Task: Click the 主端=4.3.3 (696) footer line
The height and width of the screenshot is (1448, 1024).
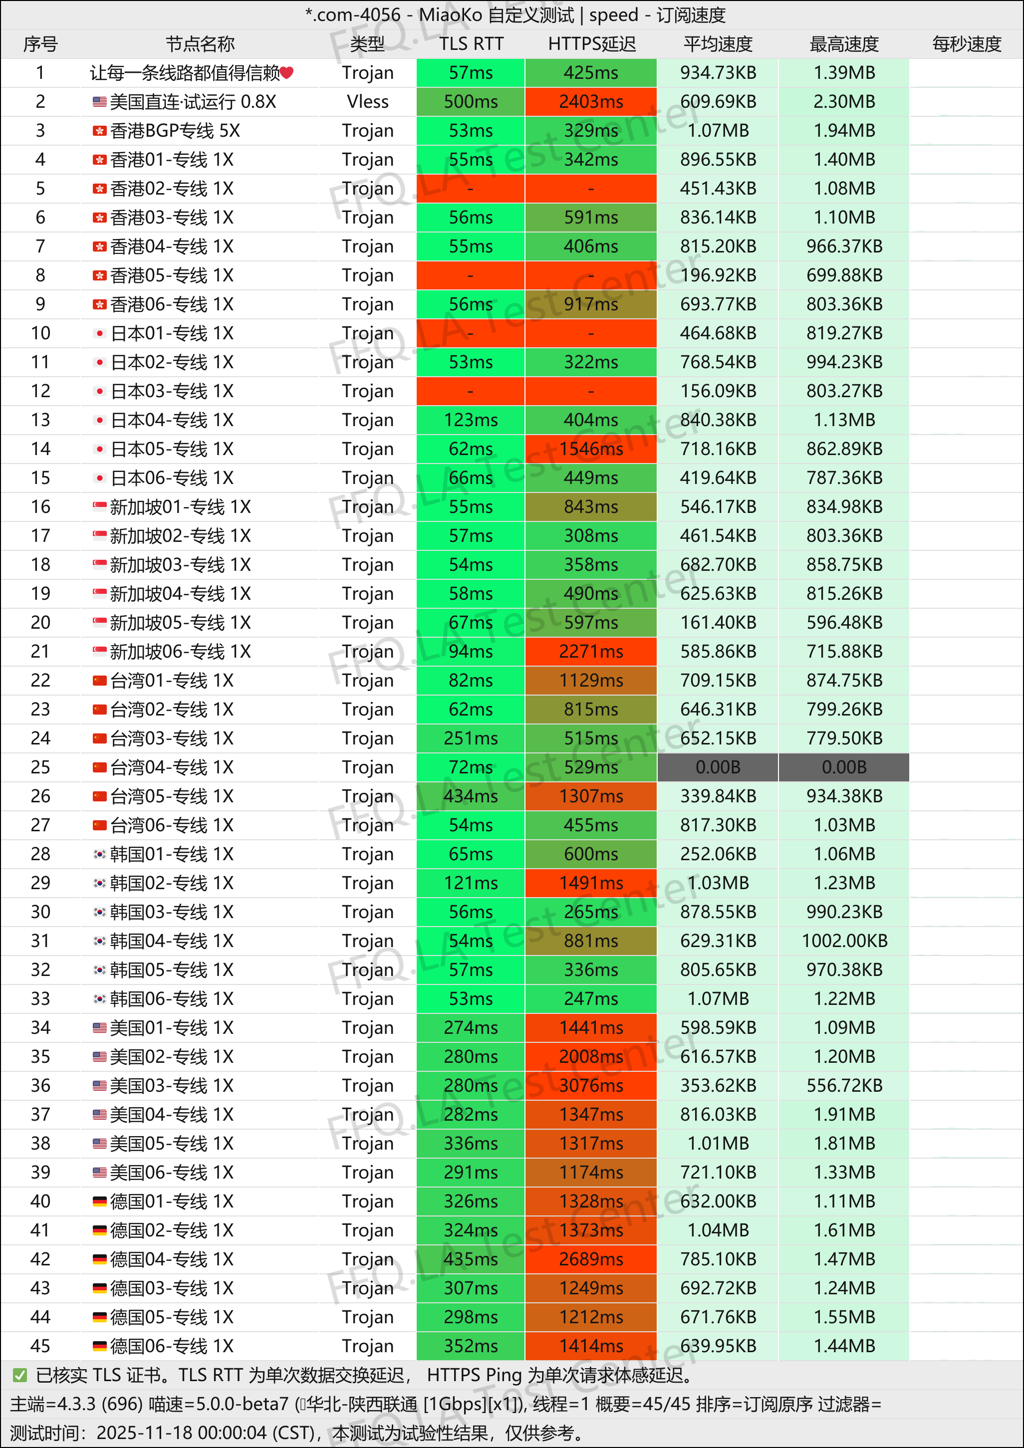Action: coord(446,1404)
